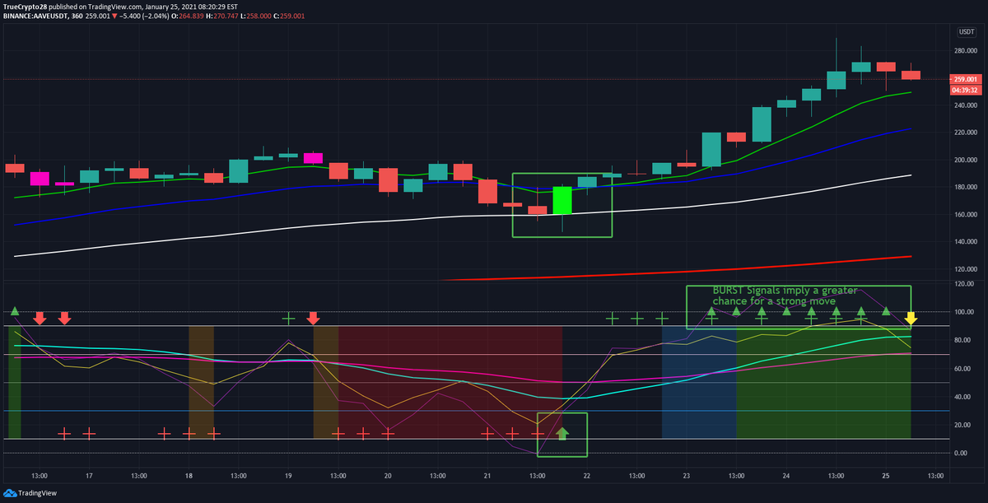Click the 160.000 price axis label
The image size is (988, 503).
[x=966, y=215]
